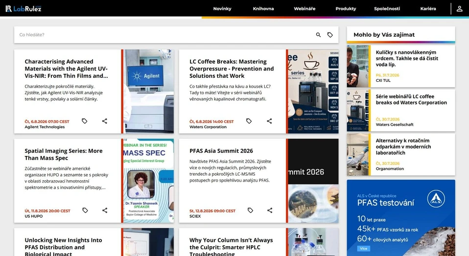Click the Waters coffee breaks sidebar thumbnail
Image resolution: width=469 pixels, height=256 pixels.
coord(358,110)
